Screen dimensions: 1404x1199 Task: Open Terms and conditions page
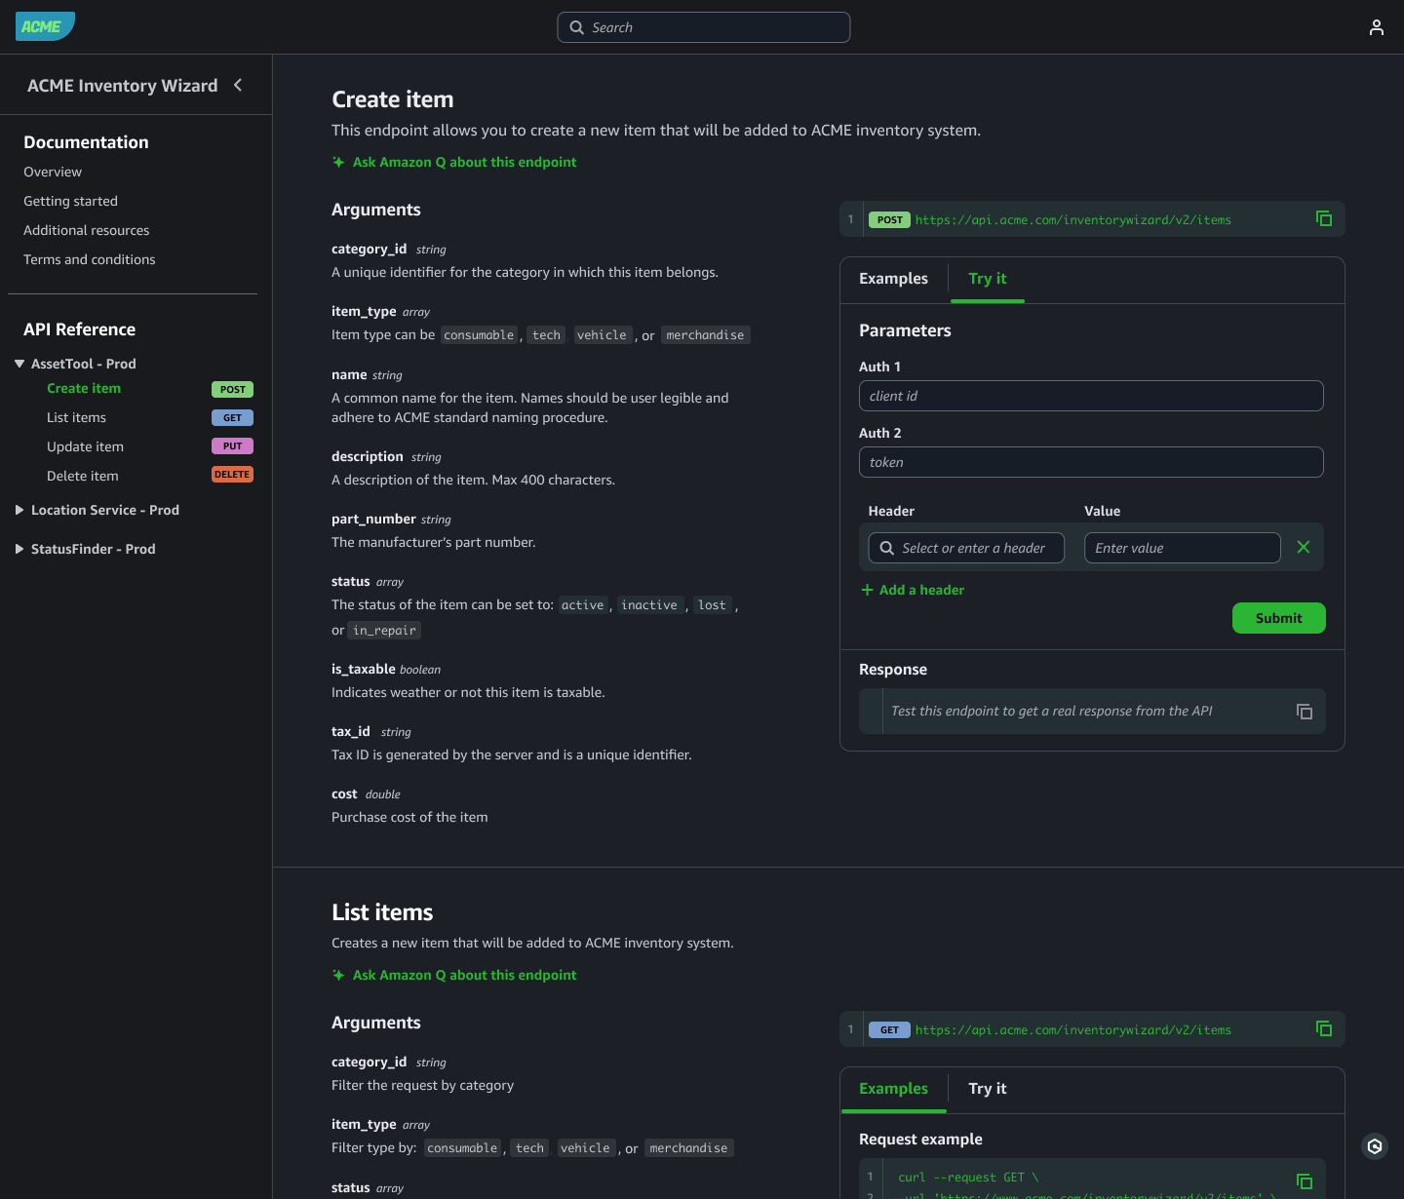pyautogui.click(x=89, y=259)
